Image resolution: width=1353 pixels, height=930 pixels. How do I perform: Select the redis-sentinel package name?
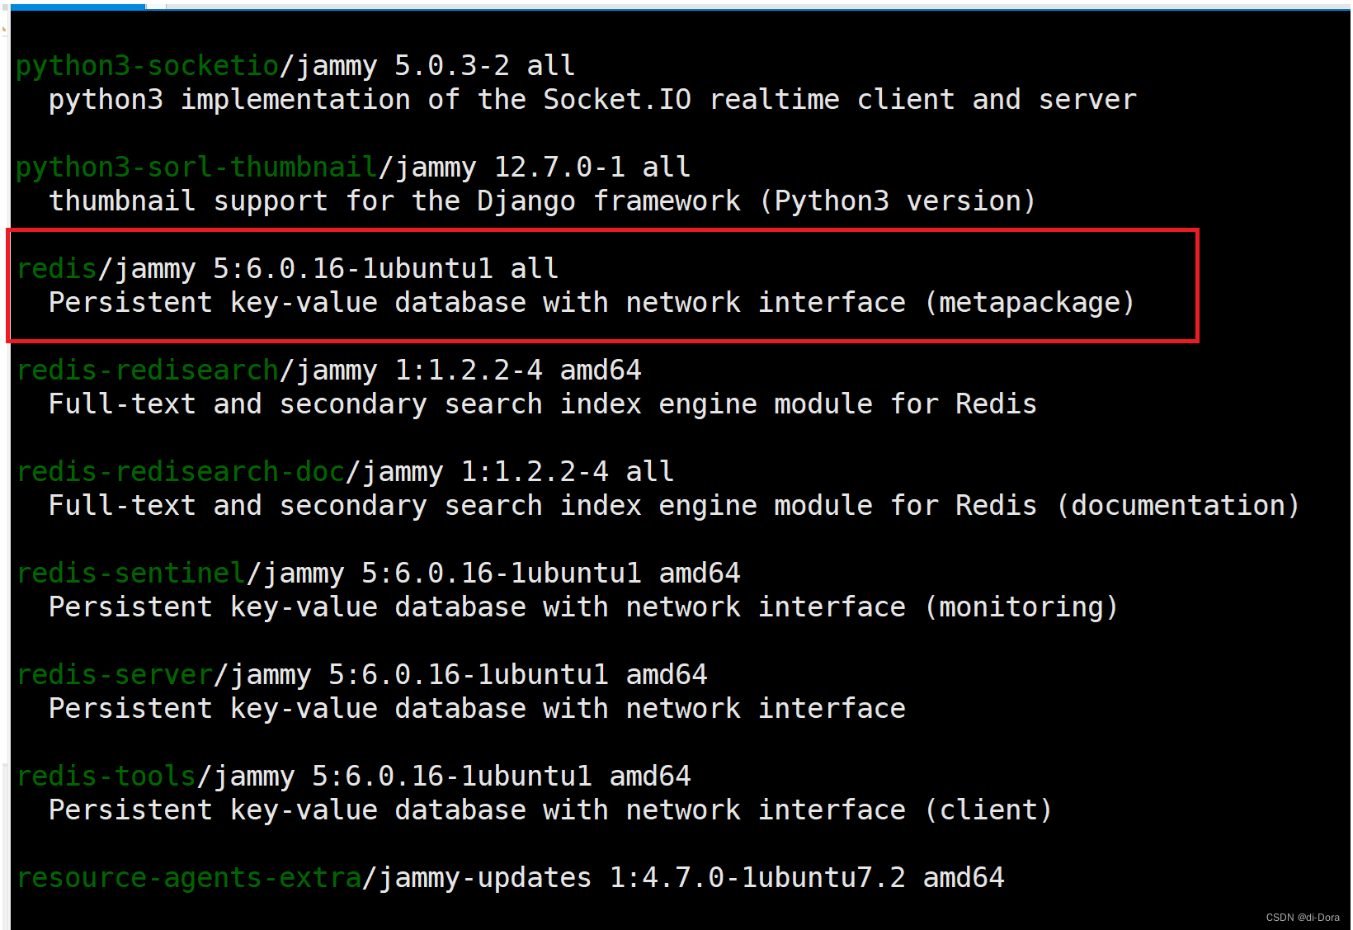(x=131, y=574)
